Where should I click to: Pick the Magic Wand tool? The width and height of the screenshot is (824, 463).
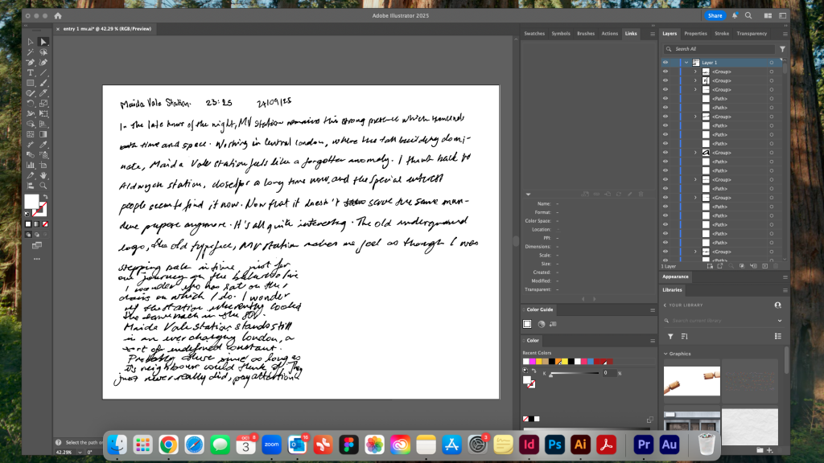[x=31, y=52]
